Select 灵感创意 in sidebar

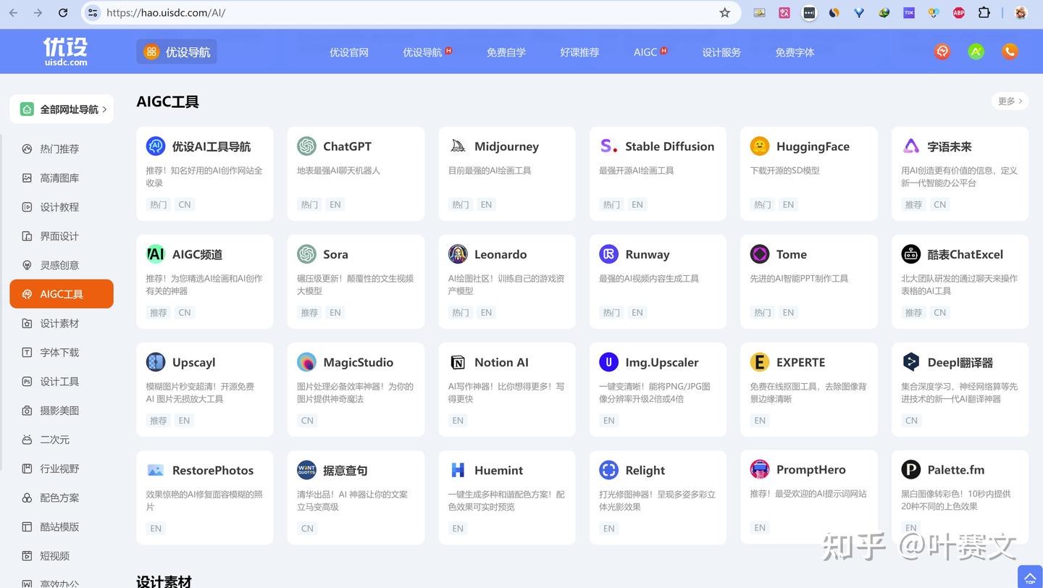[x=62, y=265]
